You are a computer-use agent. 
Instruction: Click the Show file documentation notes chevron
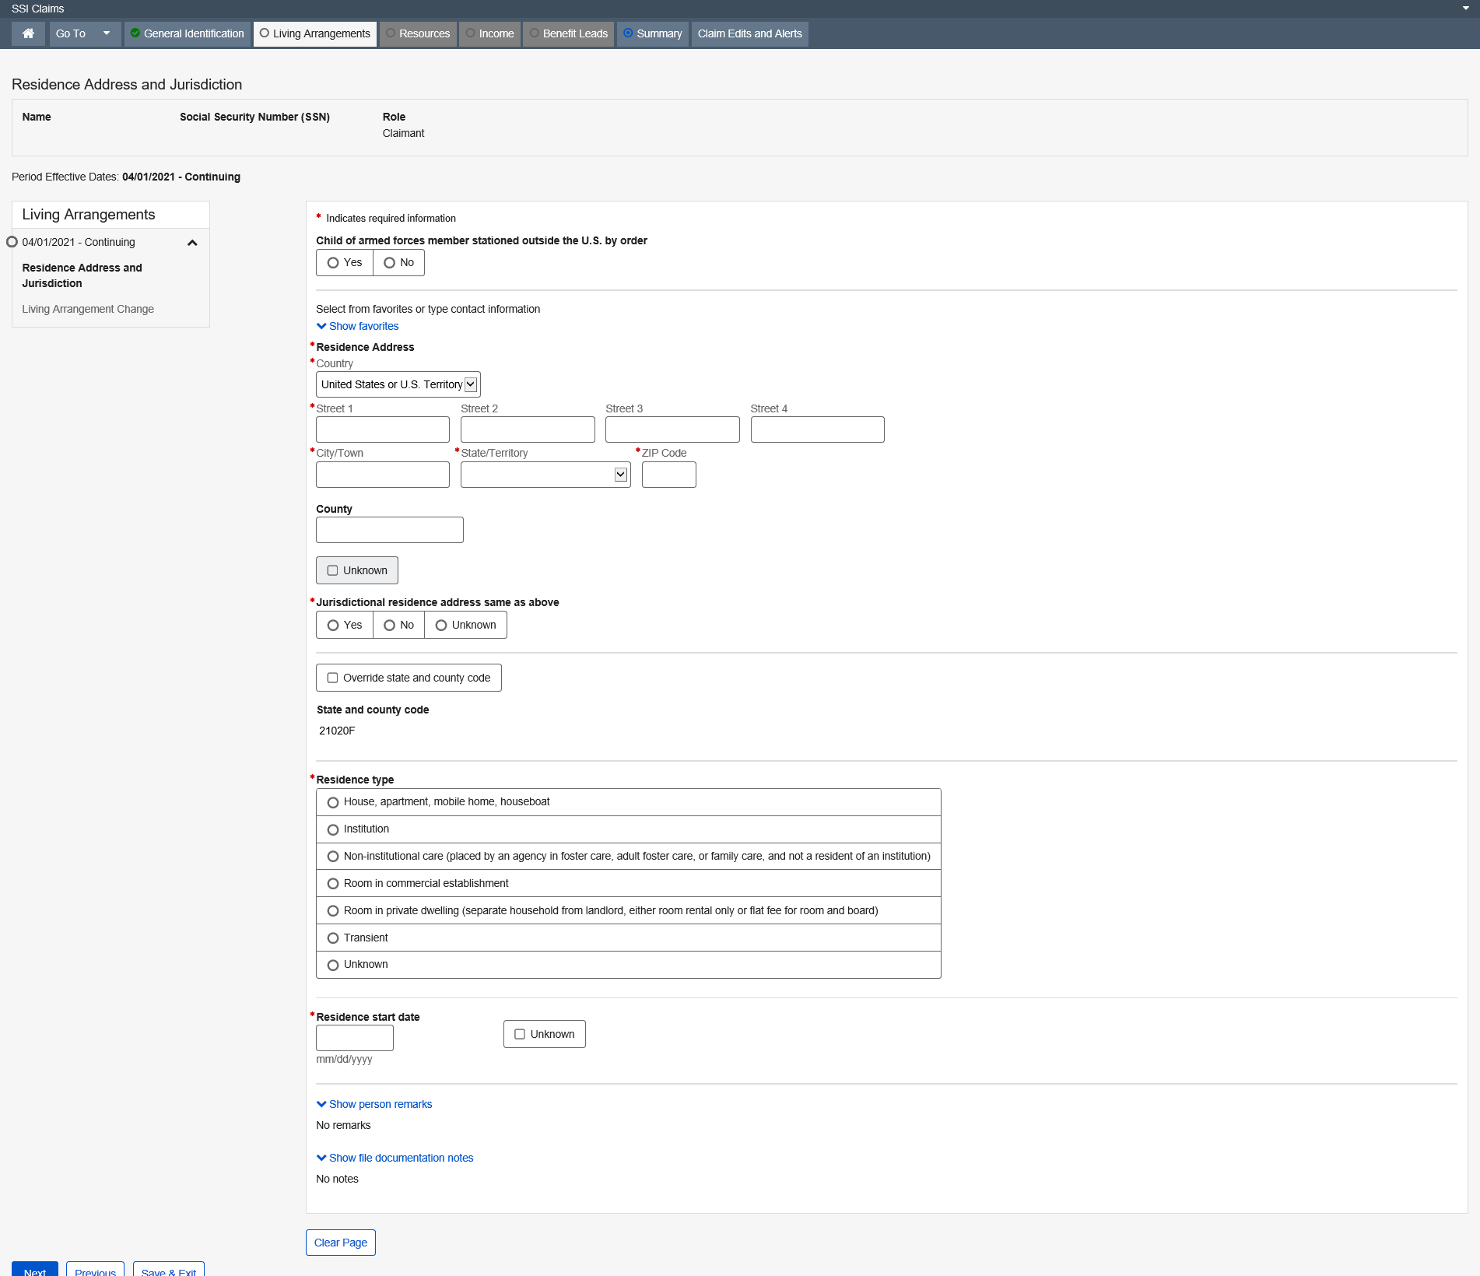tap(321, 1158)
